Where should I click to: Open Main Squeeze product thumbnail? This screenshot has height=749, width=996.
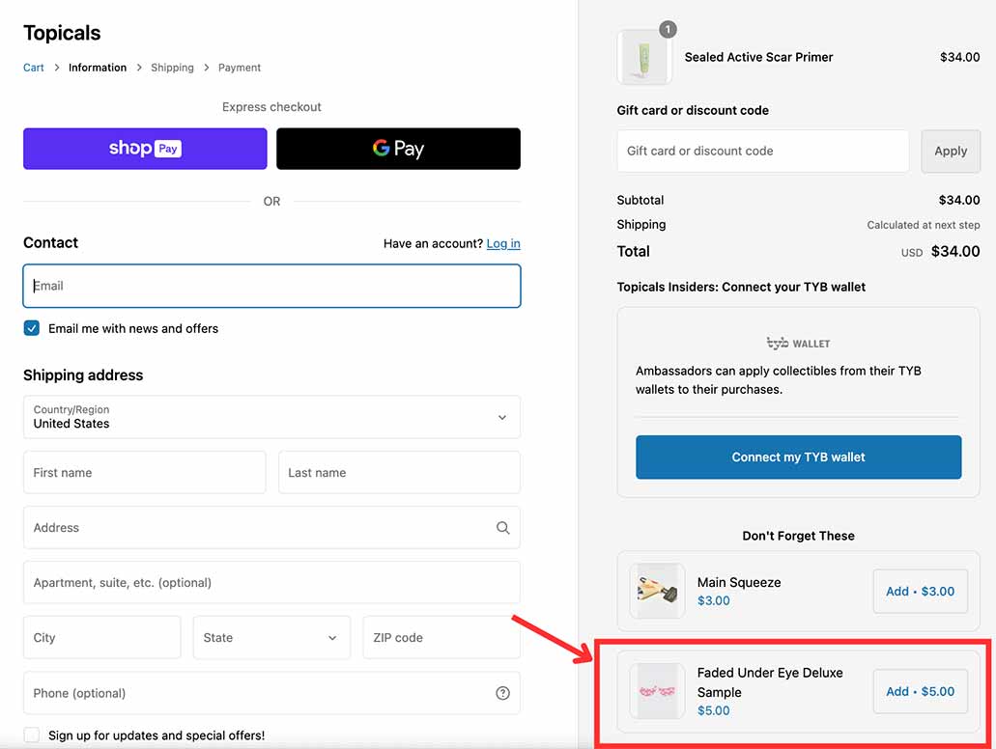[657, 591]
